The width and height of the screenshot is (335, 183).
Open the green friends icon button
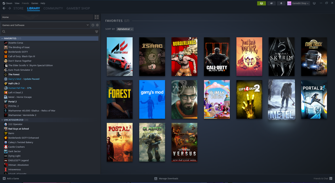tap(261, 3)
